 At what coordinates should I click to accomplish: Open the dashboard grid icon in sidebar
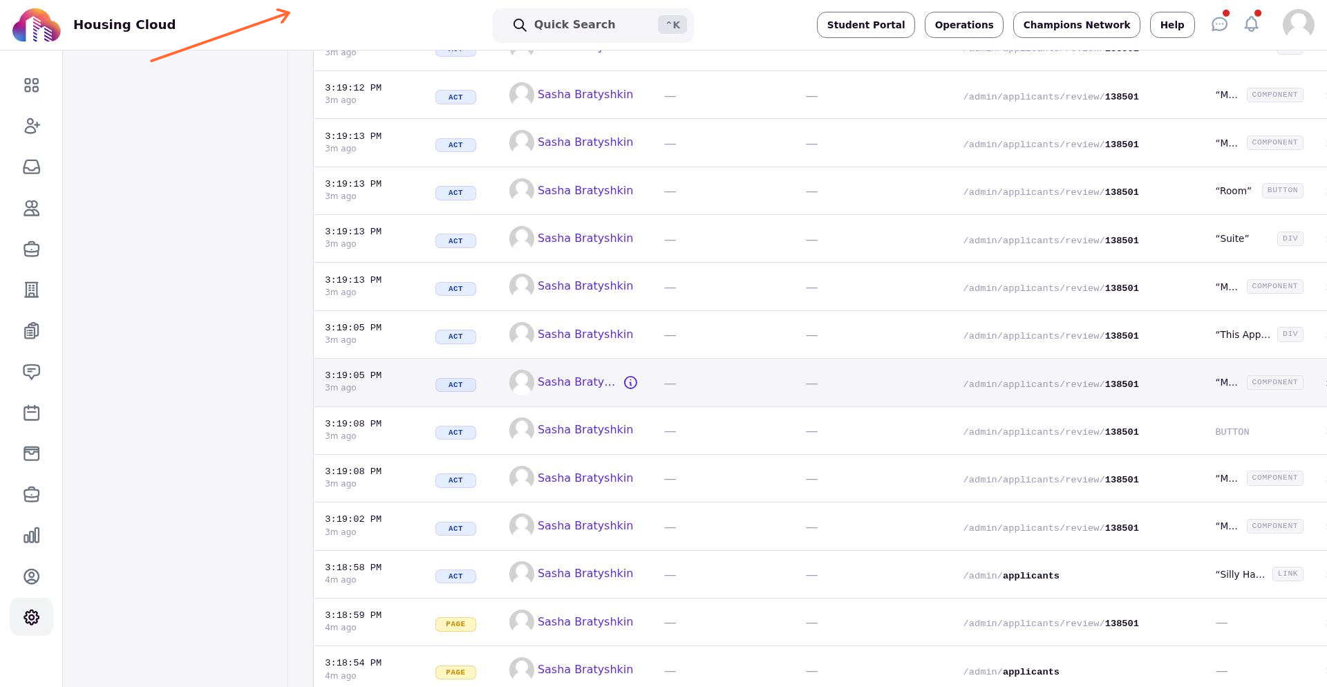pyautogui.click(x=31, y=85)
